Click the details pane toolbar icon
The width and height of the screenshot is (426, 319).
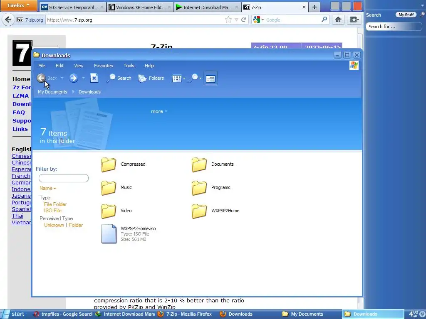(211, 79)
